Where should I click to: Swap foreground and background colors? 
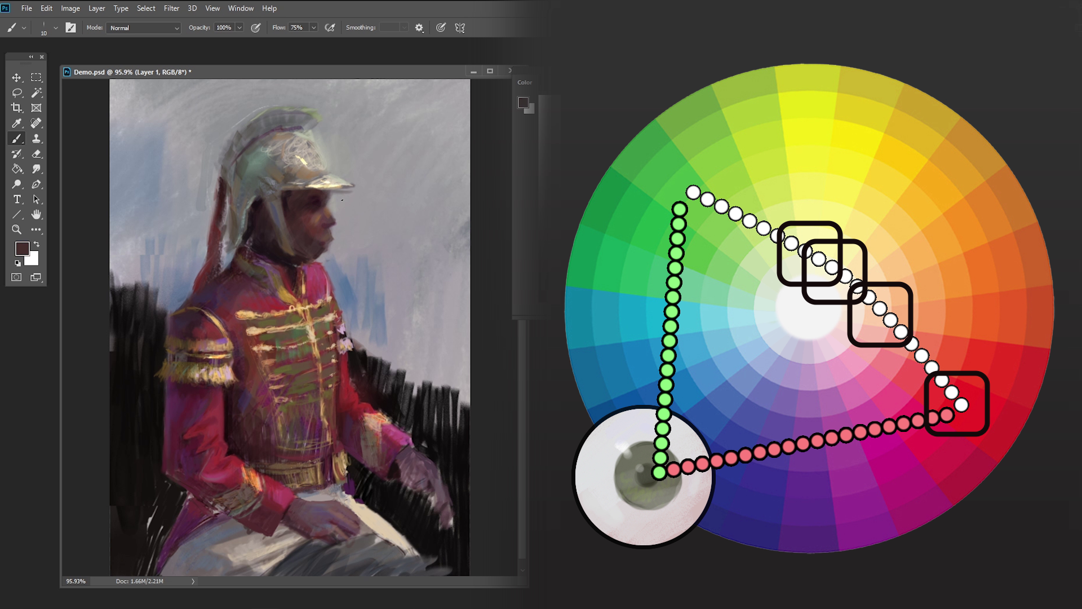(37, 244)
